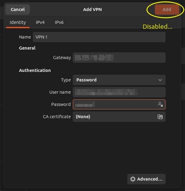Focus the Name field containing VPN 1

click(x=99, y=37)
